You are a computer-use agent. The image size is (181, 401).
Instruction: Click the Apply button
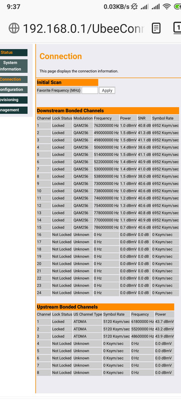[107, 90]
